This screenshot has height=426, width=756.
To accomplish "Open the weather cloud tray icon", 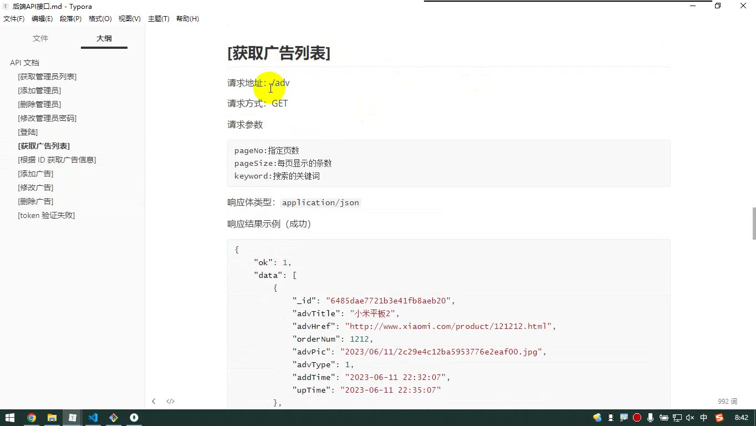I will 597,418.
